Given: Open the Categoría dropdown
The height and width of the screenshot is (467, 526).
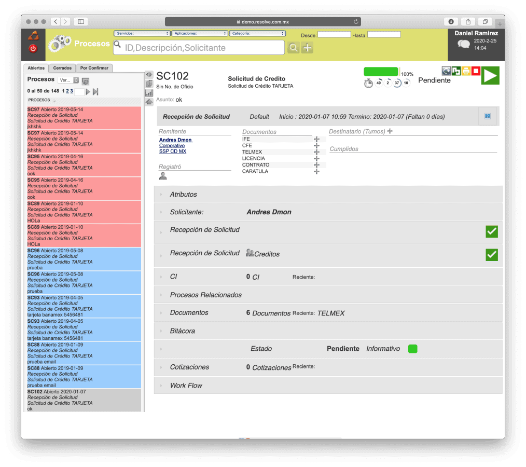Looking at the screenshot, I should (x=257, y=33).
